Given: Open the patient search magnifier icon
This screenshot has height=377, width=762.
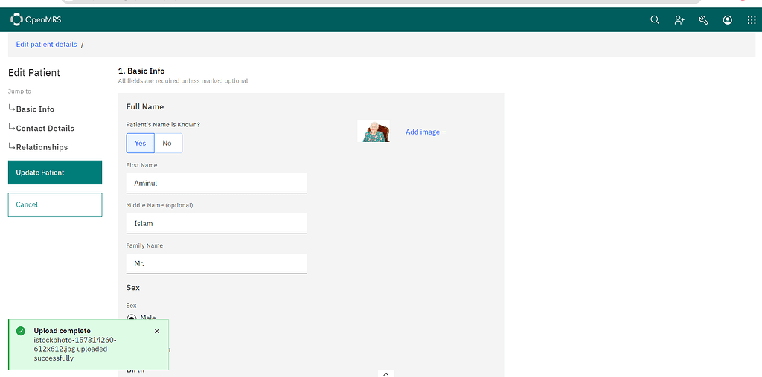Looking at the screenshot, I should point(655,20).
